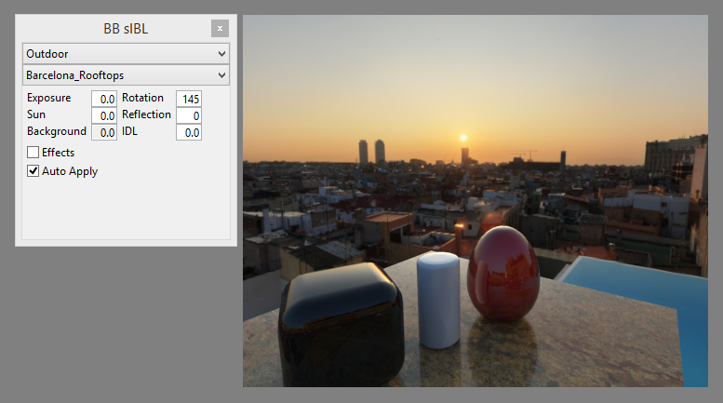The width and height of the screenshot is (723, 403).
Task: Focus the Background value field
Action: 104,132
